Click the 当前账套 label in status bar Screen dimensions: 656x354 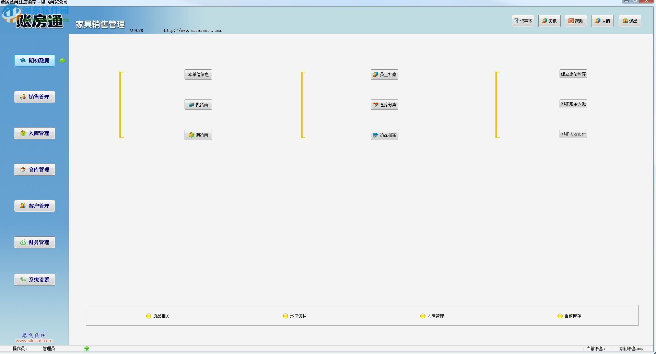(596, 349)
